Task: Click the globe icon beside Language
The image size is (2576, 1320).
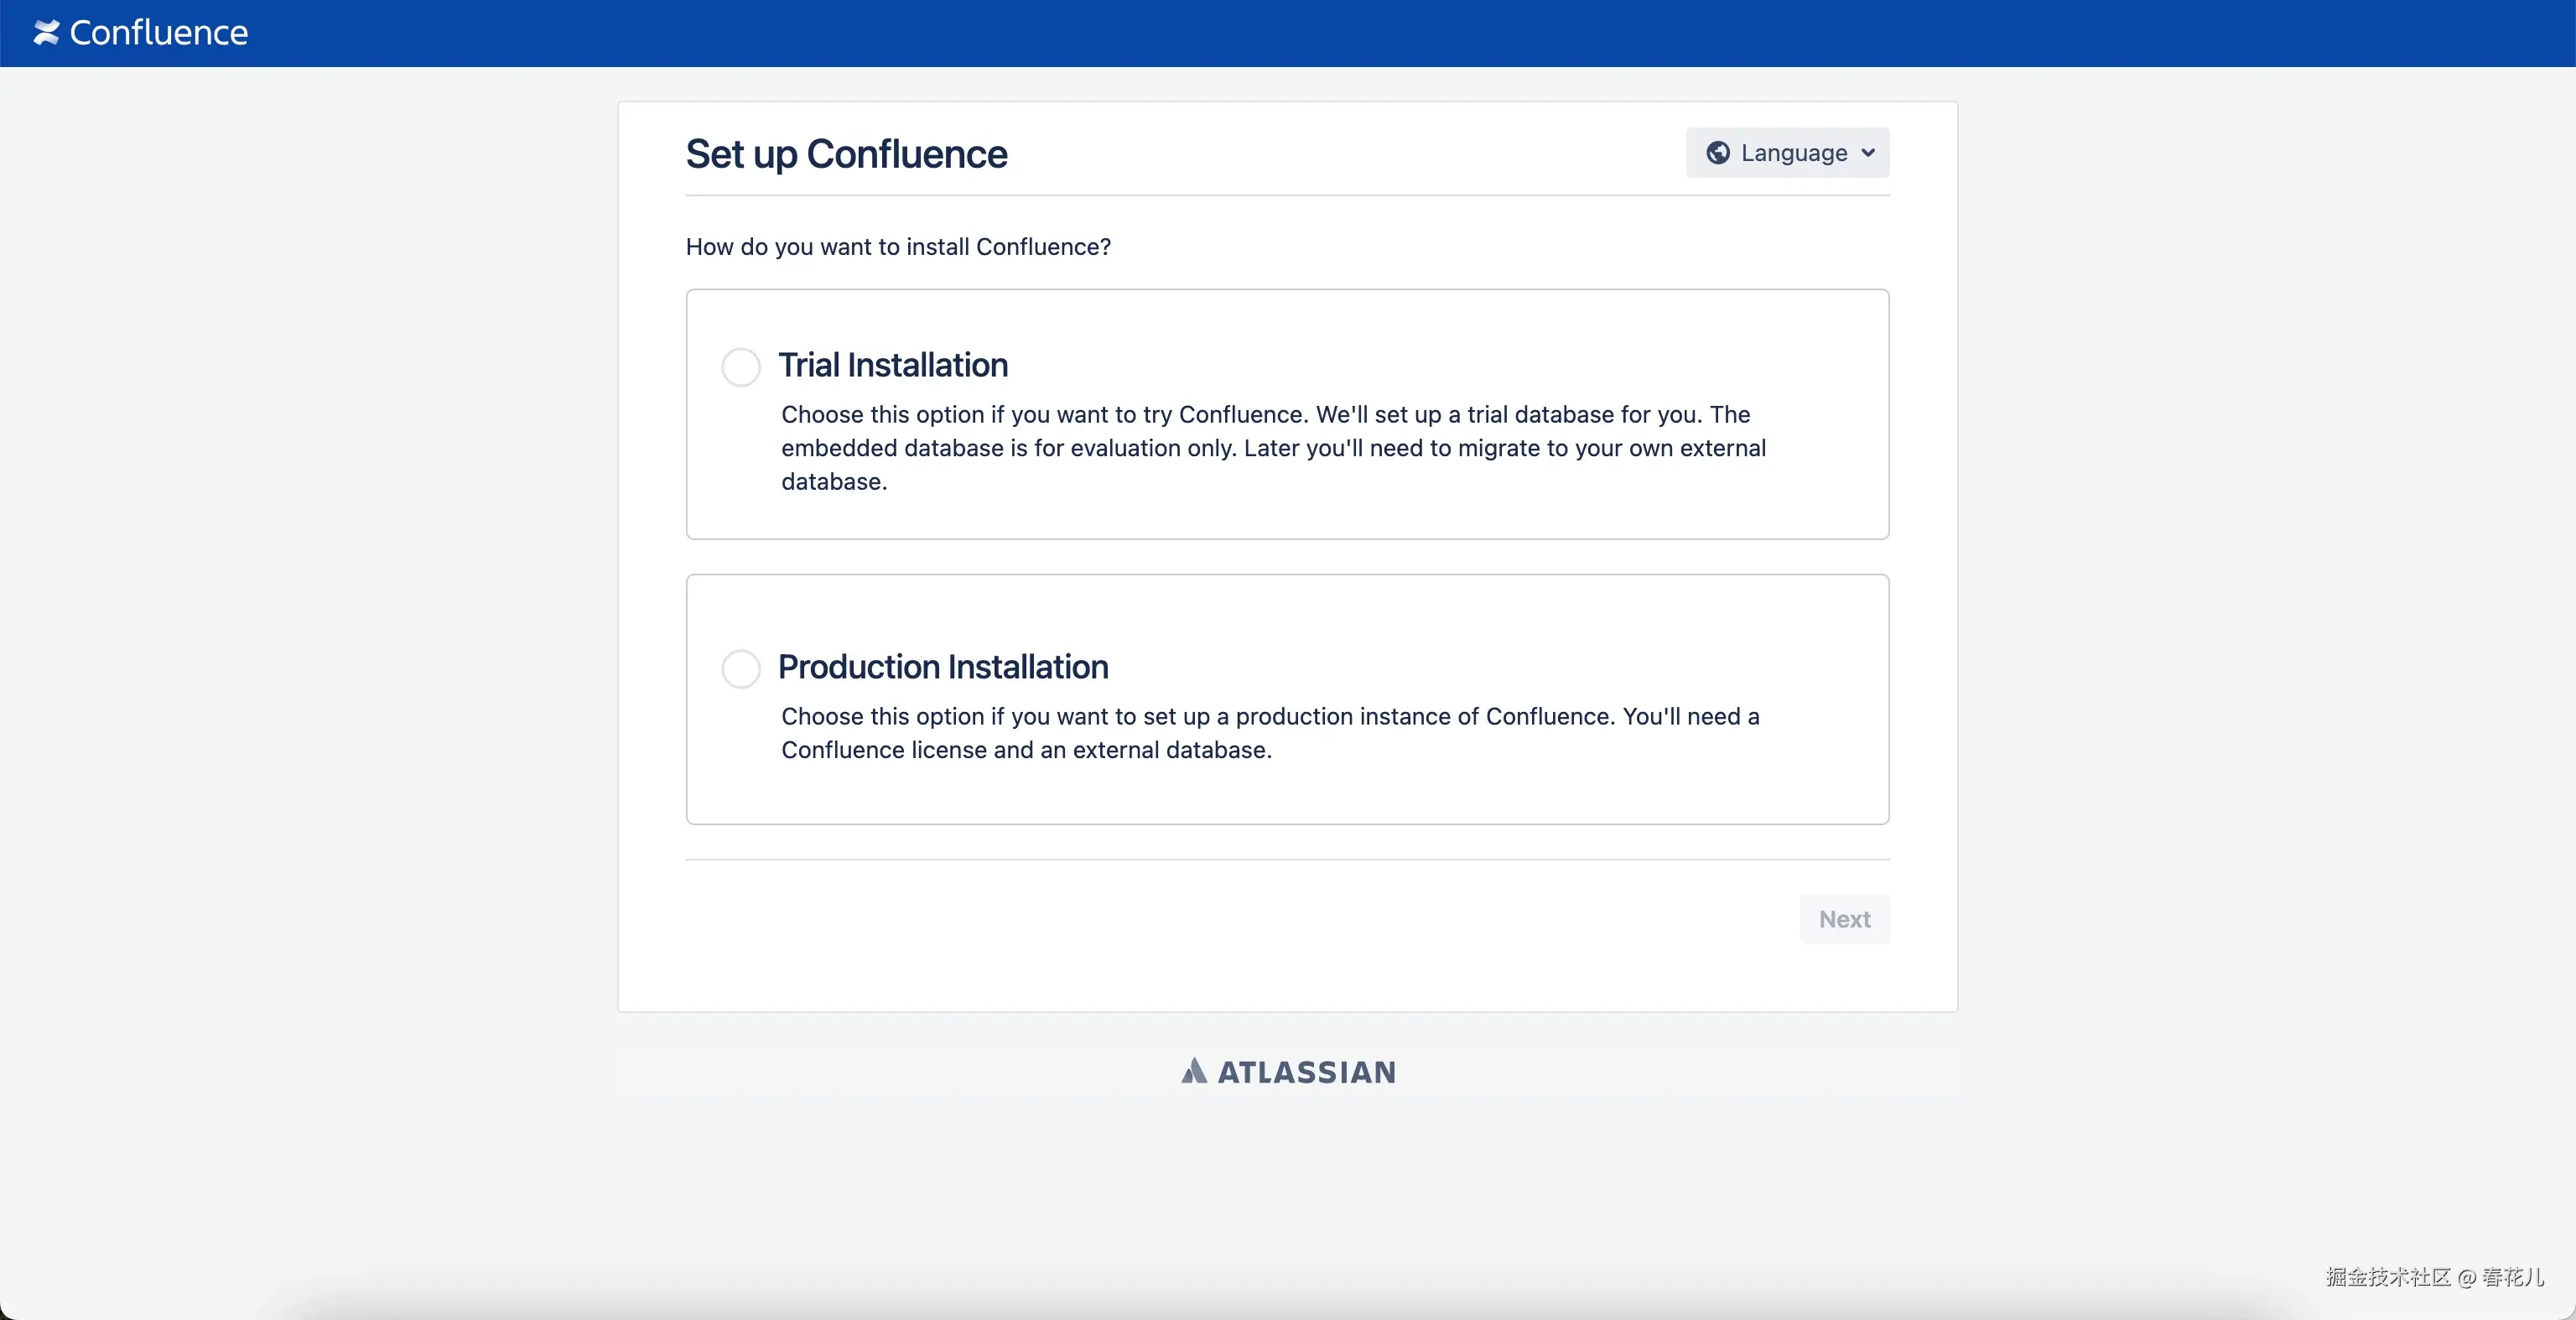Action: point(1718,153)
